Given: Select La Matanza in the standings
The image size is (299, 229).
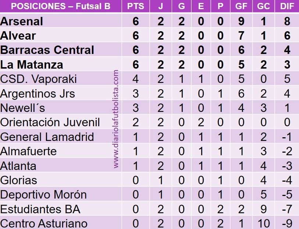Looking at the screenshot, I should point(32,65).
